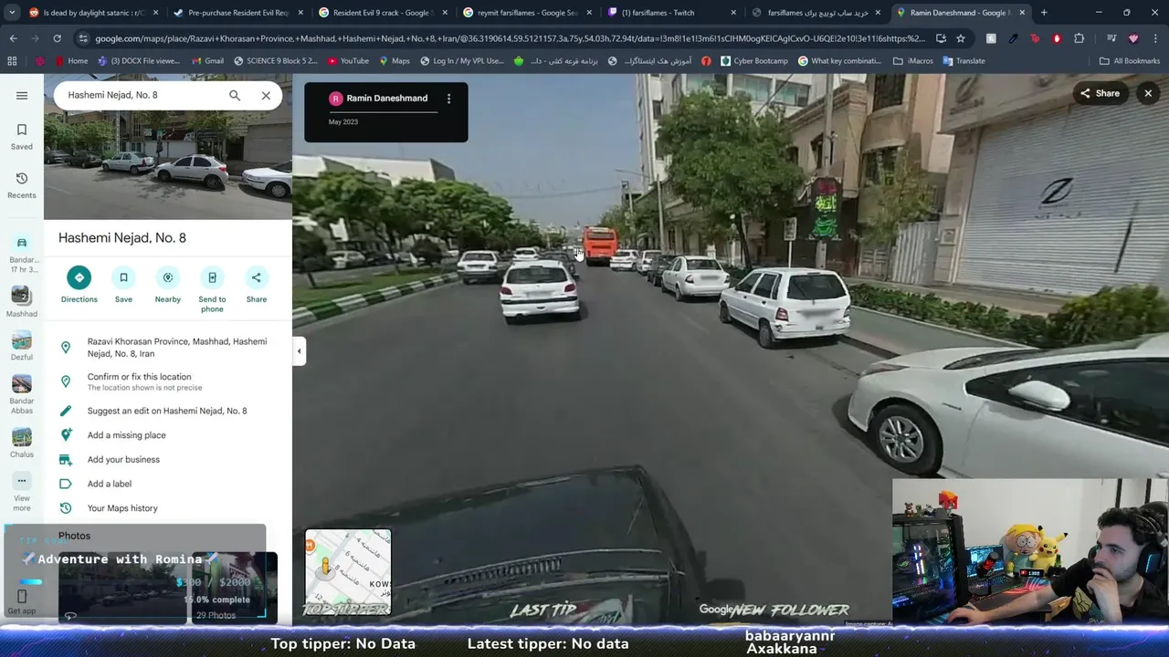
Task: Close the street view imagery
Action: tap(1148, 93)
